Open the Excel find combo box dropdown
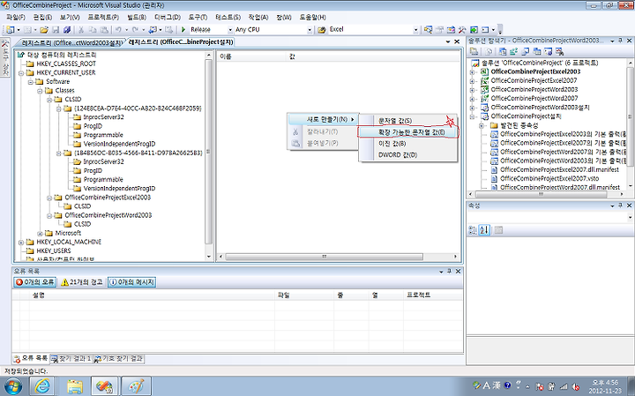The width and height of the screenshot is (635, 396). pos(415,30)
